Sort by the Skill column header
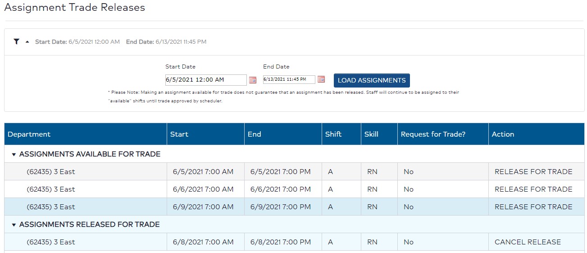The height and width of the screenshot is (253, 587). coord(371,134)
